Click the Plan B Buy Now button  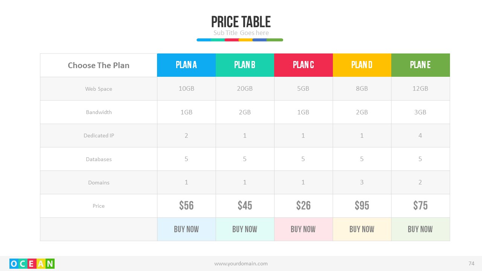245,229
